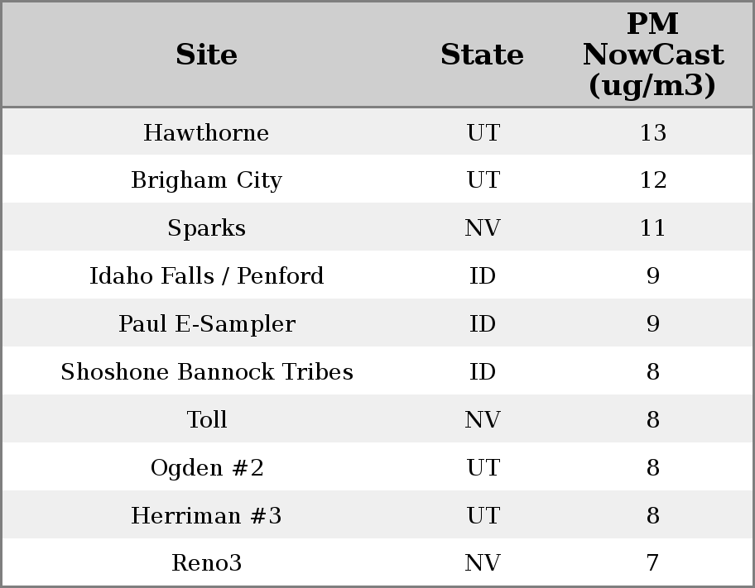
Task: Select the Reno3 site entry
Action: tap(206, 563)
